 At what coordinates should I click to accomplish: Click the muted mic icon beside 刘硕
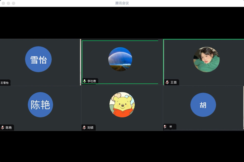pyautogui.click(x=84, y=128)
